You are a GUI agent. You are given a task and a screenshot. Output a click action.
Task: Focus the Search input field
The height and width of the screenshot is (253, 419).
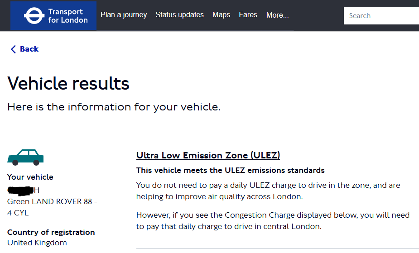click(383, 16)
